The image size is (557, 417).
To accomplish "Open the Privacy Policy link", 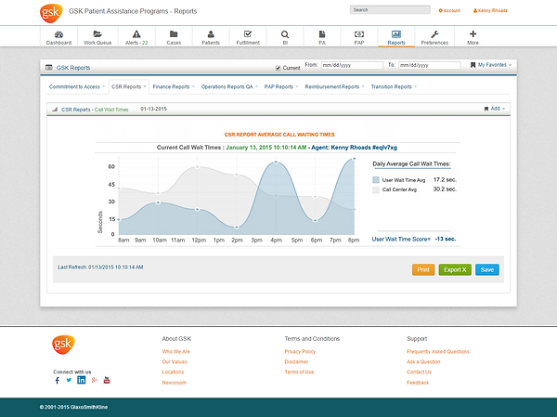I will [300, 352].
